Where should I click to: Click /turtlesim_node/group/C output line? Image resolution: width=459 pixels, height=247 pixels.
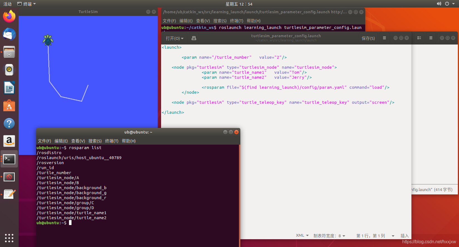pyautogui.click(x=65, y=203)
